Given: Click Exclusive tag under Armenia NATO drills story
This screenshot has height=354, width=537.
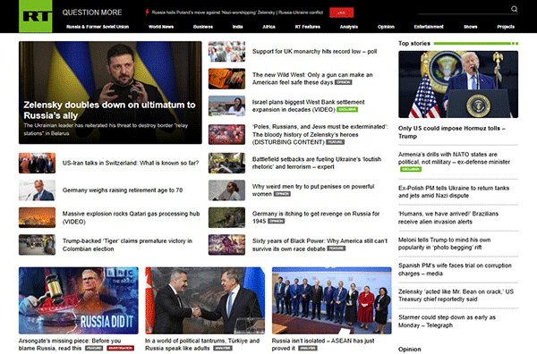Looking at the screenshot, I should coord(411,169).
